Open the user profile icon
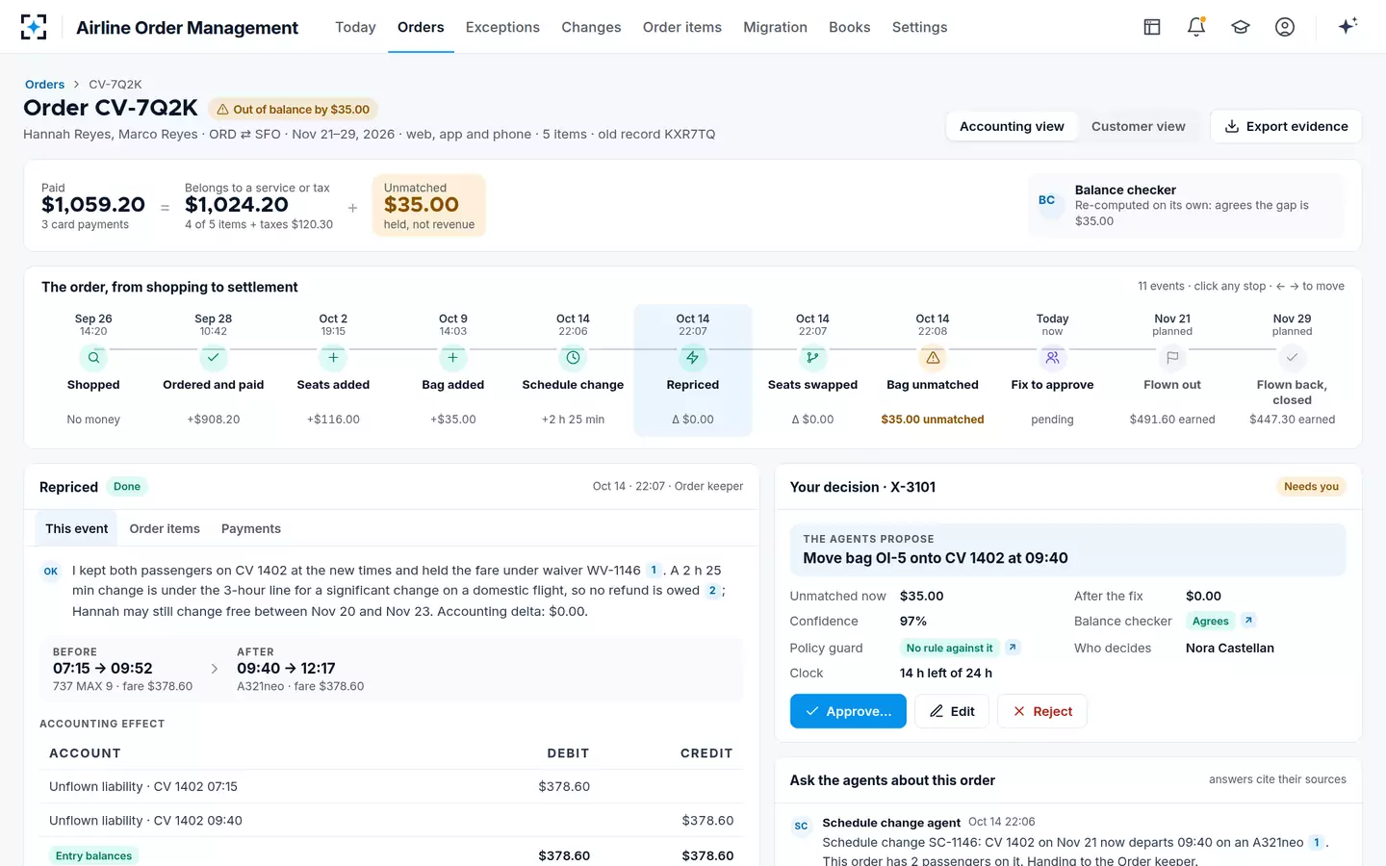Image resolution: width=1386 pixels, height=866 pixels. pos(1285,27)
